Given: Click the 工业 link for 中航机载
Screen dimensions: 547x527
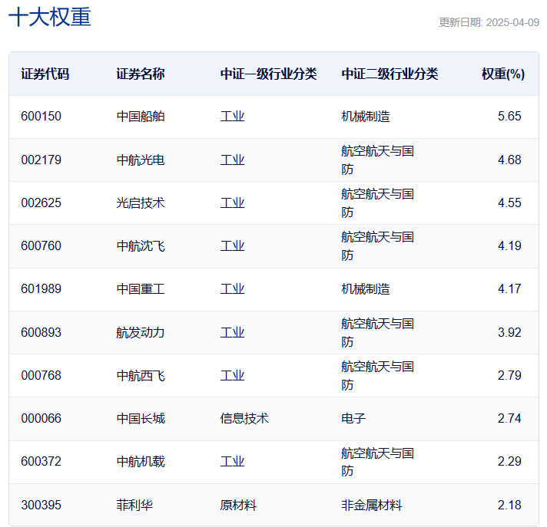Looking at the screenshot, I should (x=232, y=462).
